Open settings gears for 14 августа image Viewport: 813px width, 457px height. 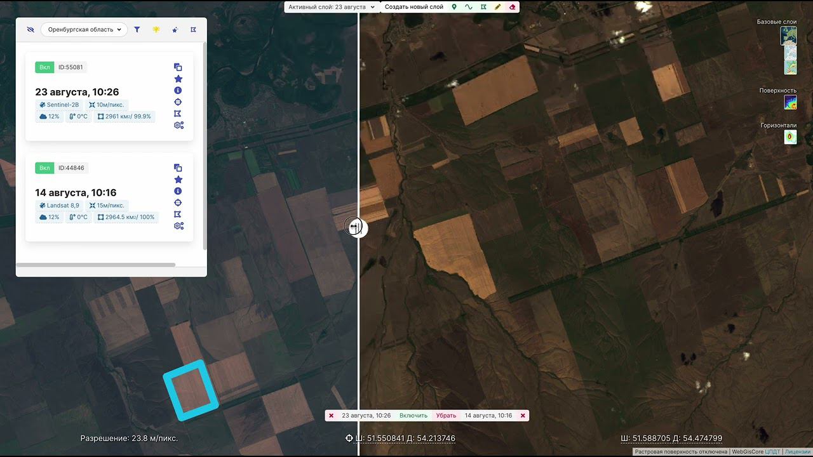coord(178,225)
